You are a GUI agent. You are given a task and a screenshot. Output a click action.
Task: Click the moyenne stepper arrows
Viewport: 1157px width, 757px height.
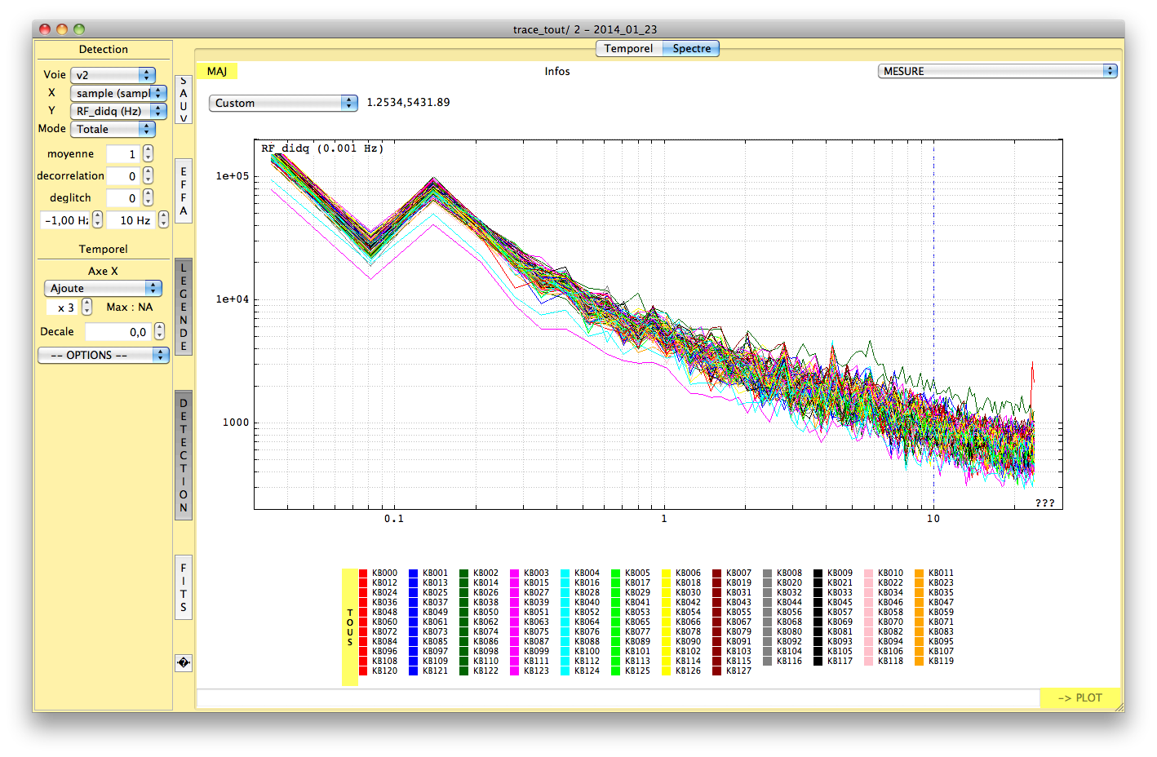(x=148, y=154)
